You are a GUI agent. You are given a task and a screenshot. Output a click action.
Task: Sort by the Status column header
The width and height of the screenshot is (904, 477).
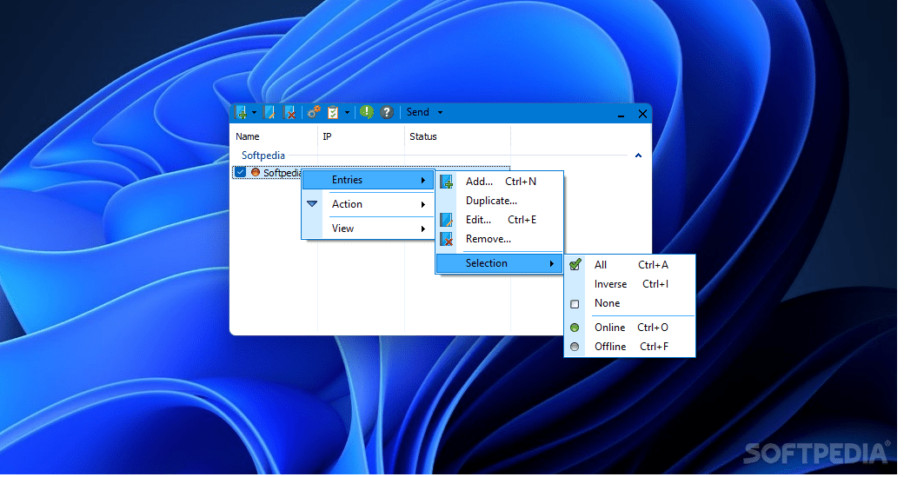pos(423,137)
